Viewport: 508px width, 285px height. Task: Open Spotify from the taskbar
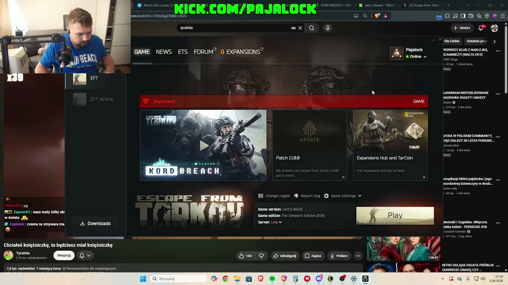click(x=272, y=279)
